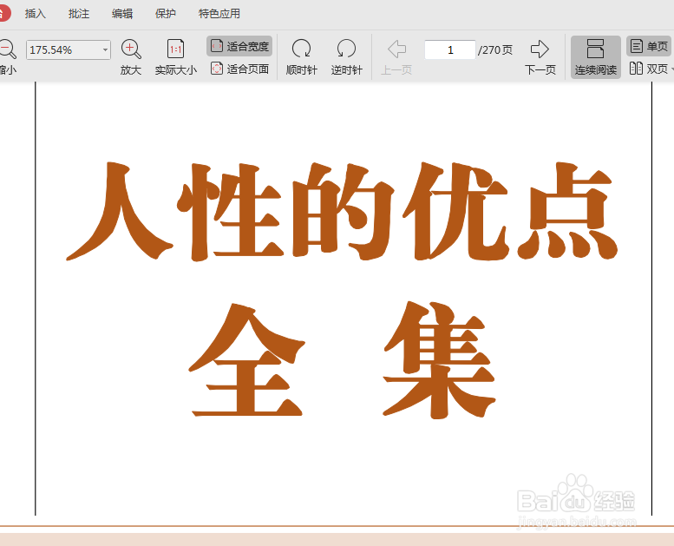Open the 插入 menu
Screen dimensions: 674x546
36,14
